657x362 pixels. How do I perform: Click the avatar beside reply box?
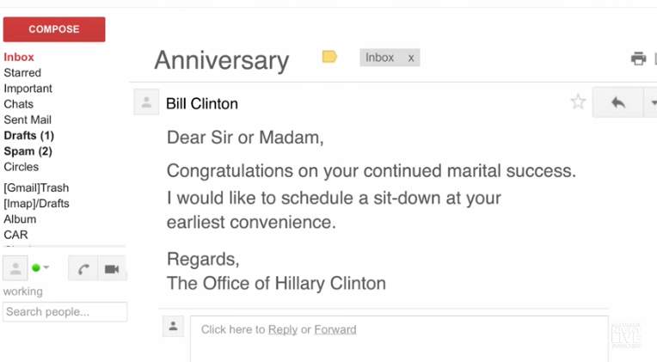point(173,326)
